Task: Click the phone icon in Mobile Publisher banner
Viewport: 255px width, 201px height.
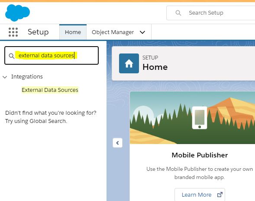Action: click(x=200, y=118)
